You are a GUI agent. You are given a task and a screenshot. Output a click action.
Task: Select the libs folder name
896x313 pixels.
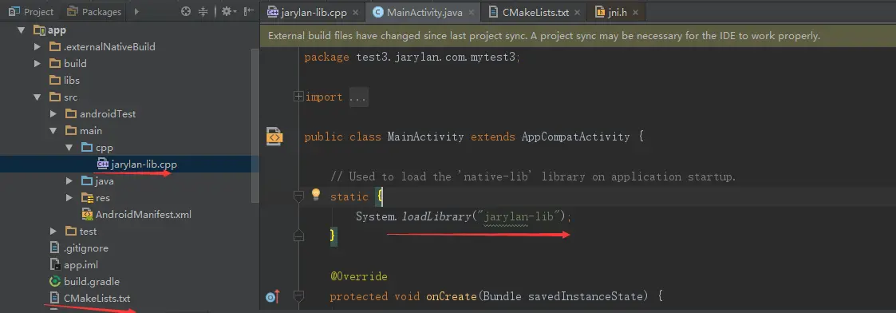click(x=72, y=80)
